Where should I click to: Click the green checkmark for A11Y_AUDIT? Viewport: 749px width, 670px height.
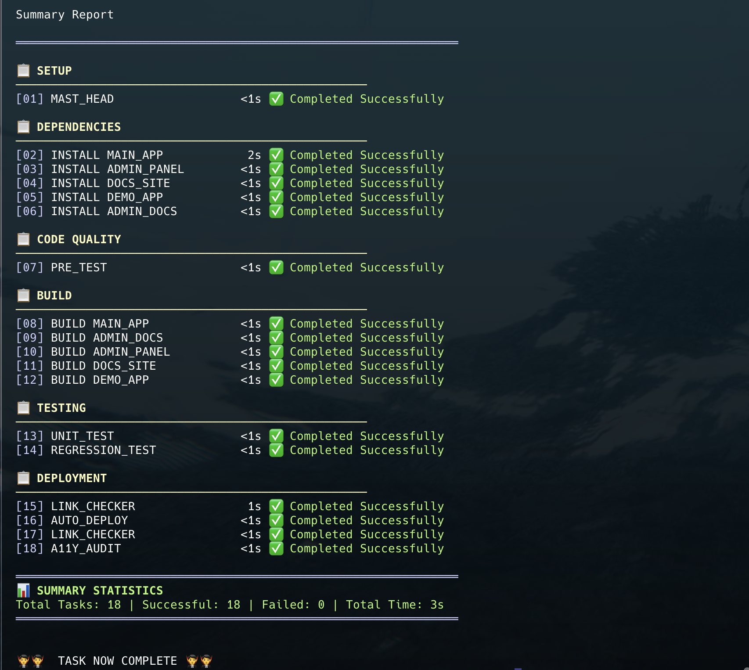coord(276,548)
